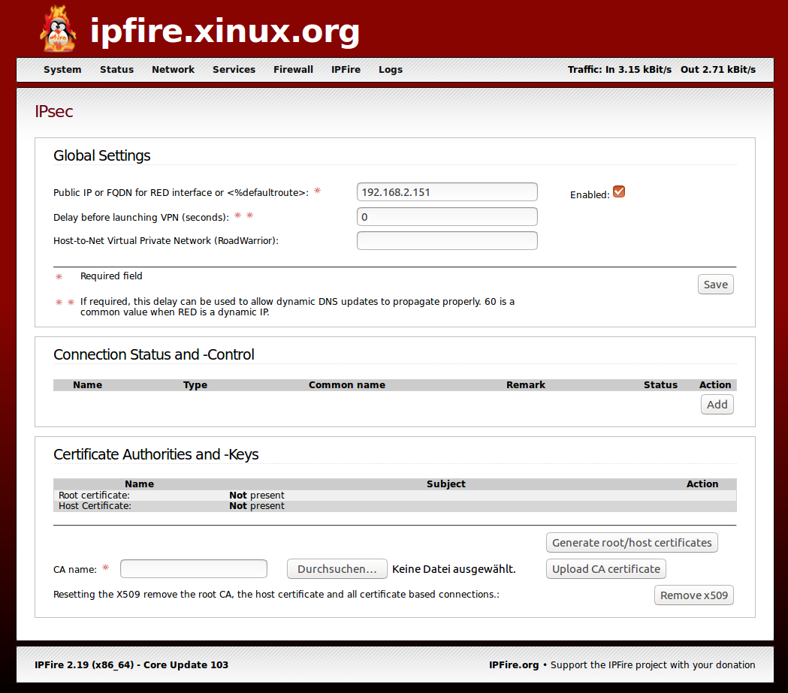Disable the Enabled checkbox
Screen dimensions: 788x693
click(619, 191)
